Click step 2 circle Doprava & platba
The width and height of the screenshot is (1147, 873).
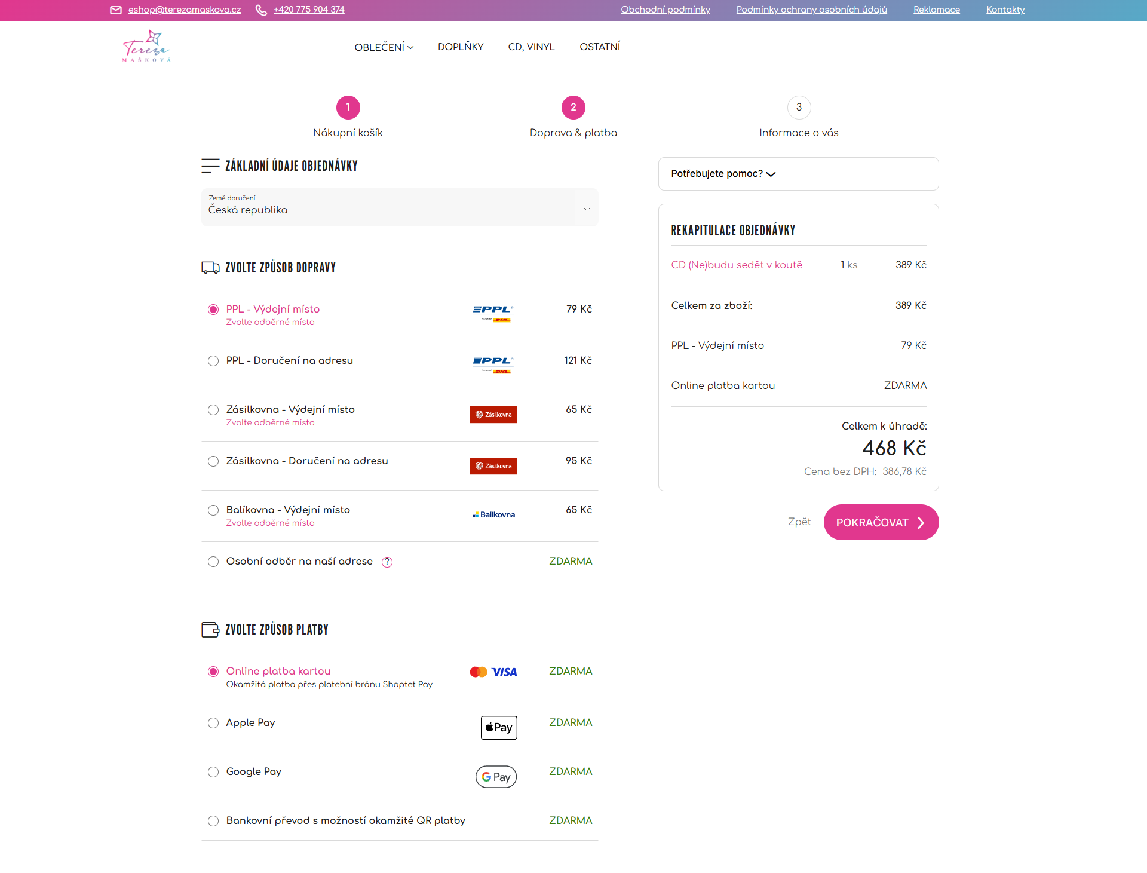tap(573, 108)
